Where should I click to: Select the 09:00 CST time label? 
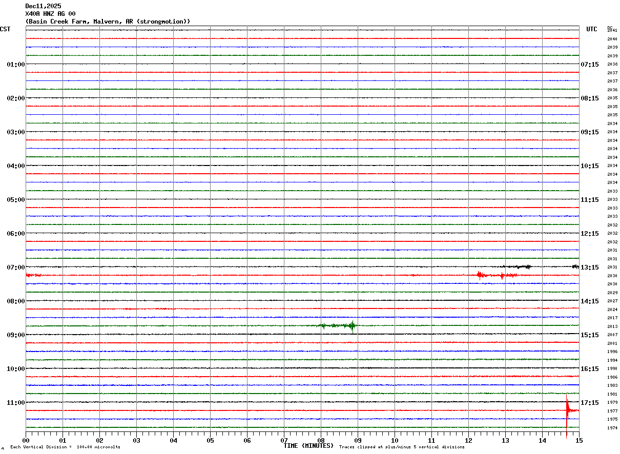16,335
